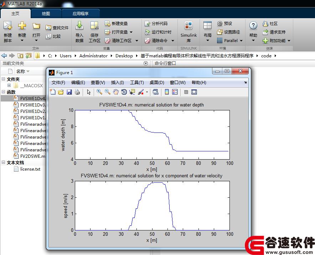Viewport: 315px width, 255px height.
Task: Click Set Path (设置路径) icon
Action: (x=220, y=32)
